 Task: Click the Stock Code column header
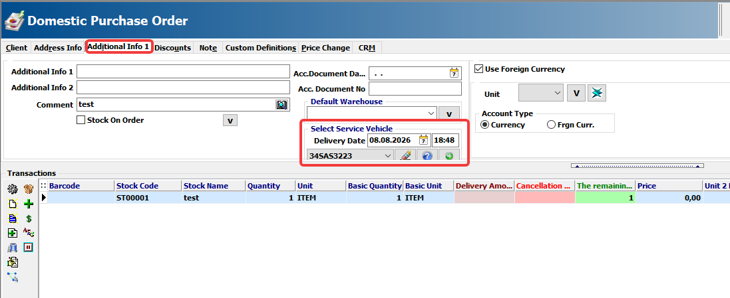(148, 186)
